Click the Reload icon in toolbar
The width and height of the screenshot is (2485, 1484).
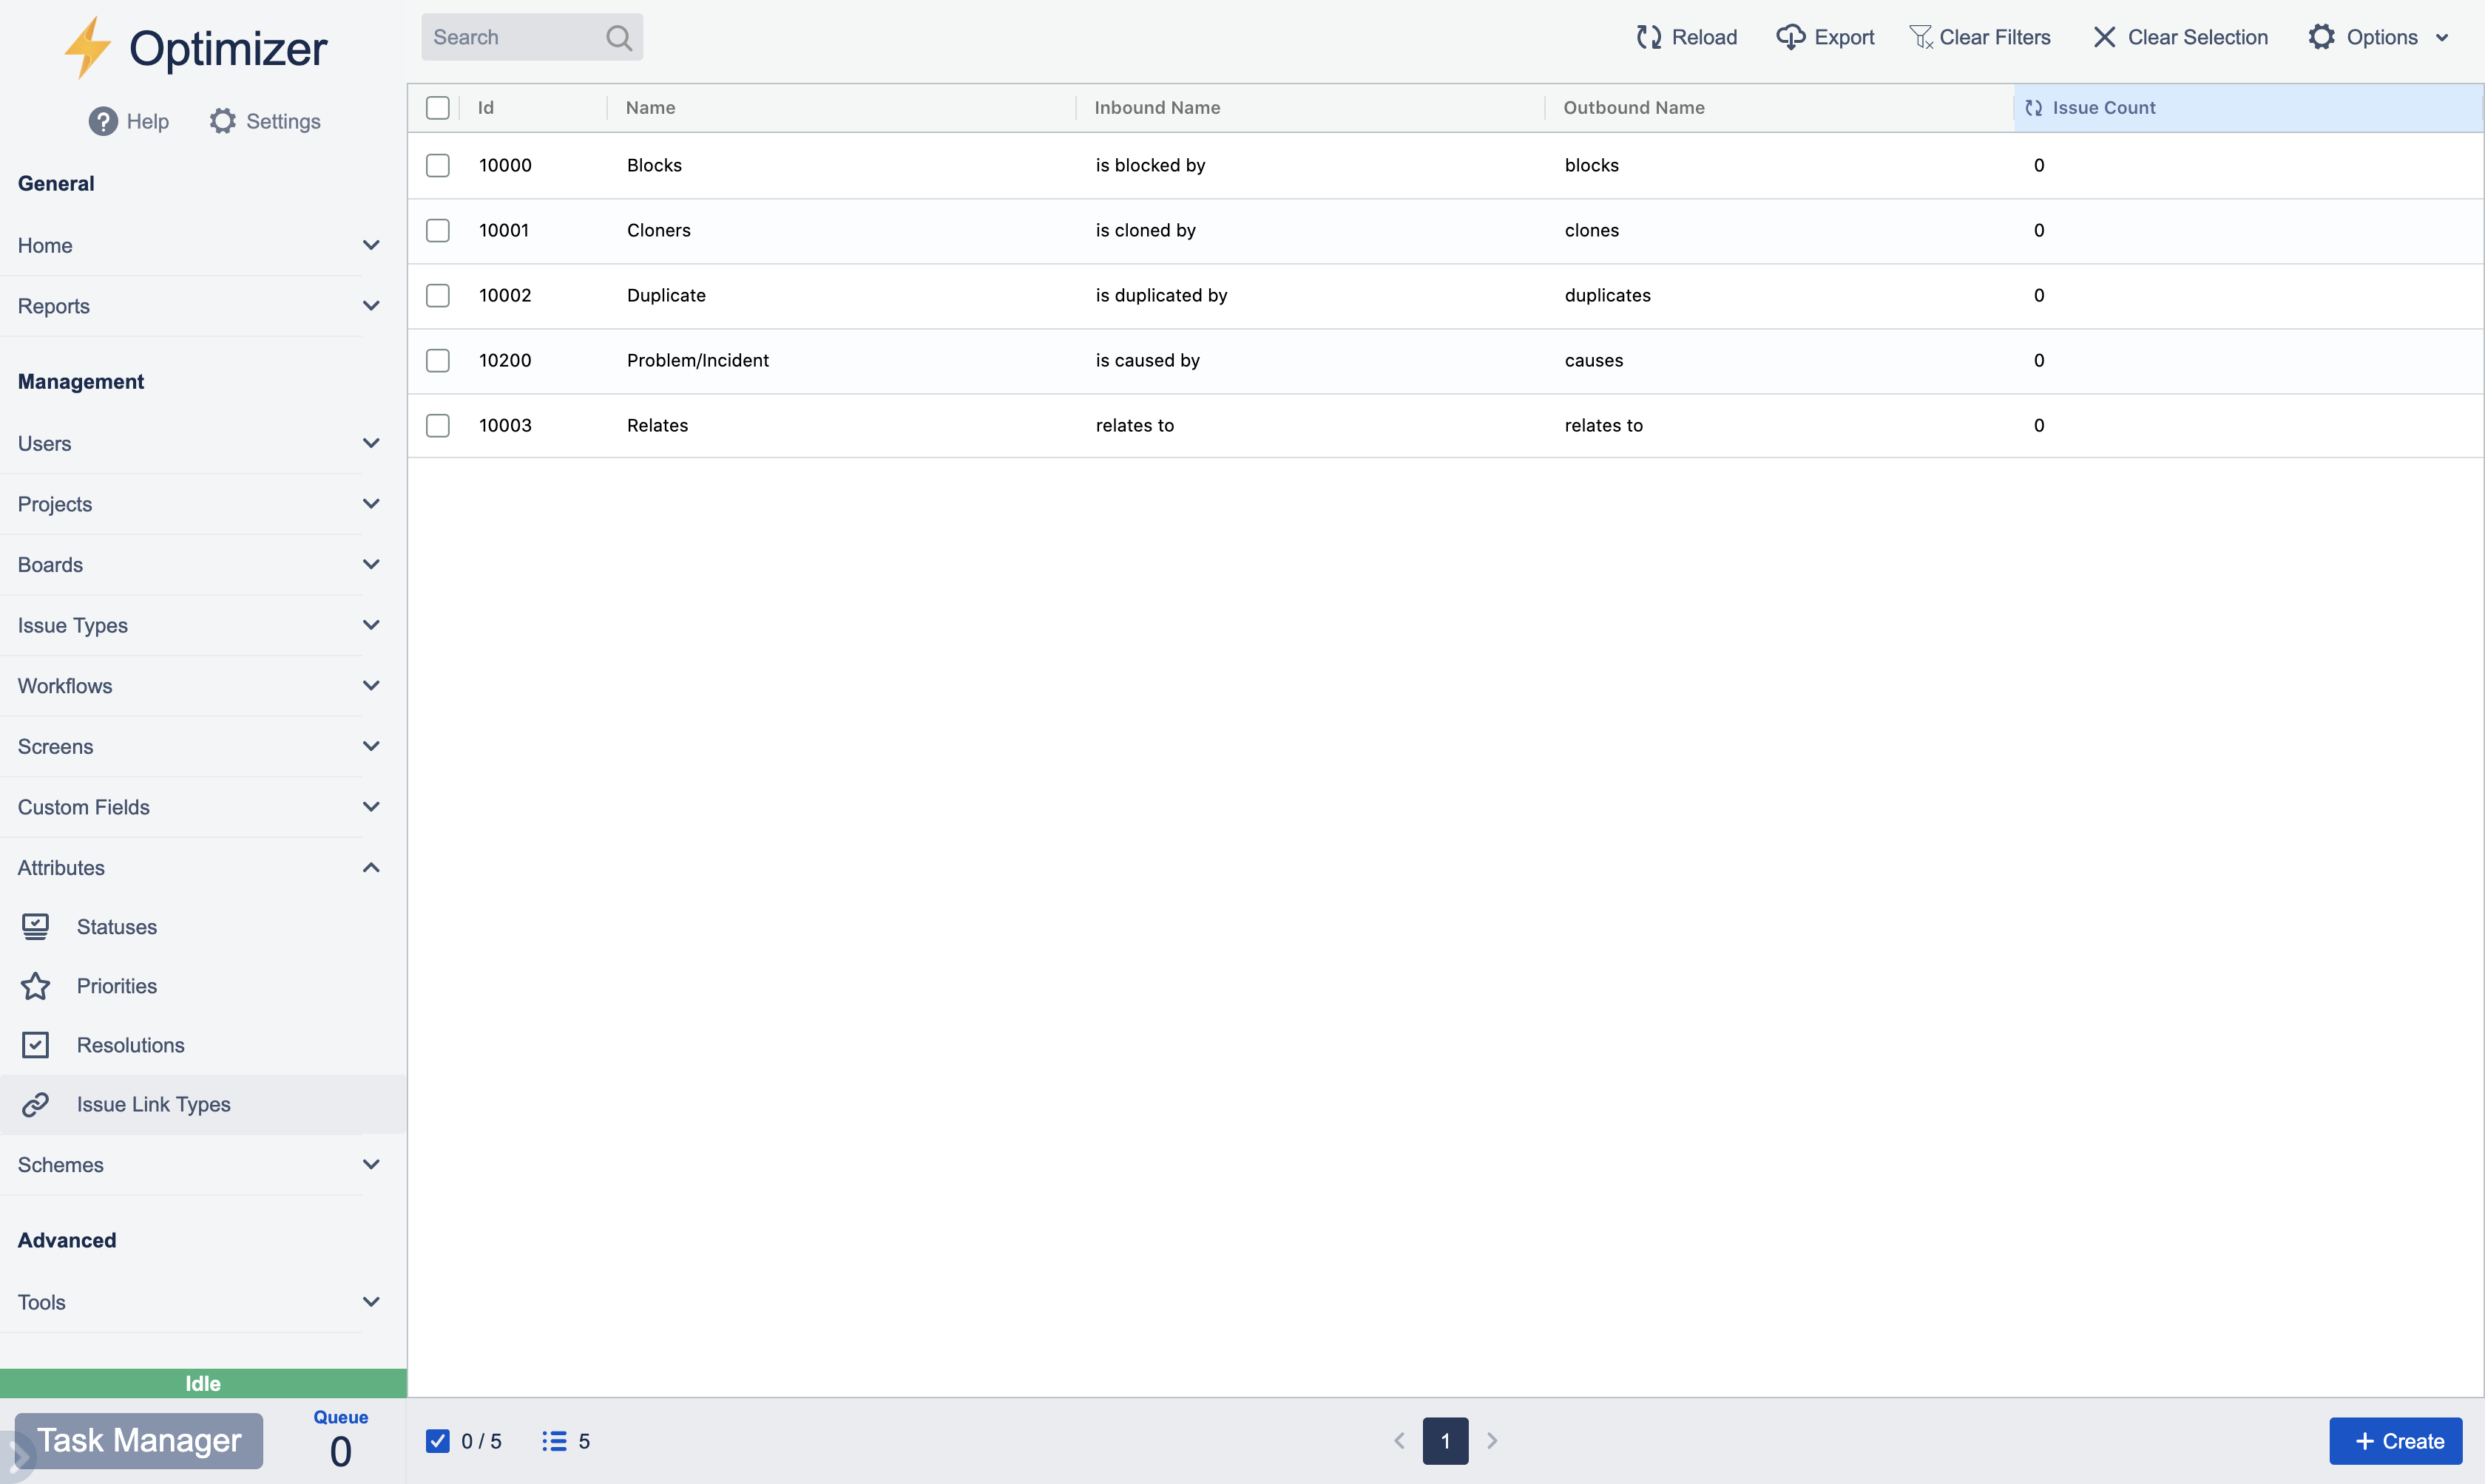(x=1649, y=37)
